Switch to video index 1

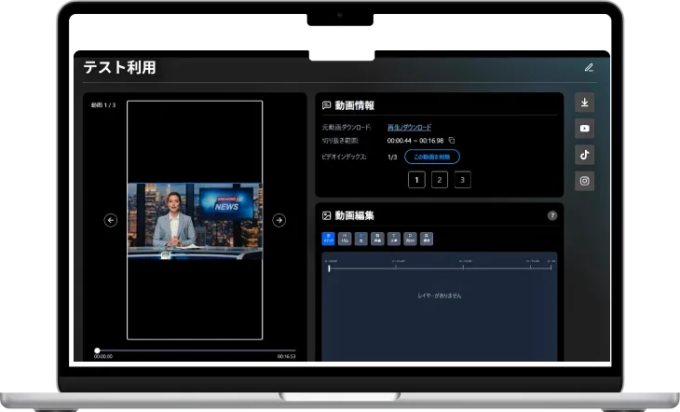click(416, 180)
